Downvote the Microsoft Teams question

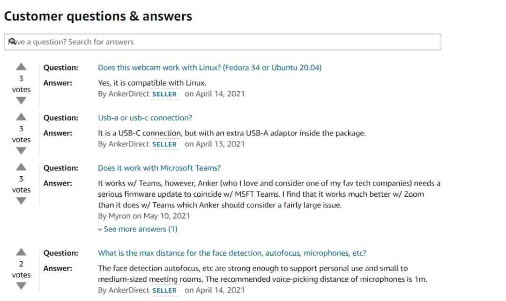(21, 201)
